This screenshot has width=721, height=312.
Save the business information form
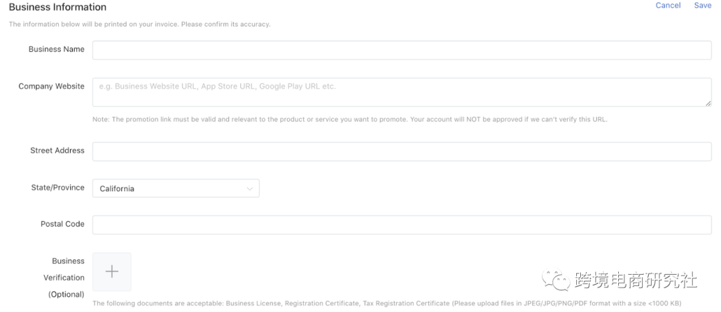pyautogui.click(x=702, y=5)
